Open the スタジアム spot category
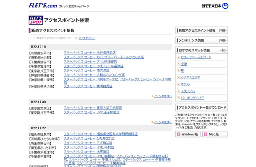The width and height of the screenshot is (256, 167). coord(188,91)
